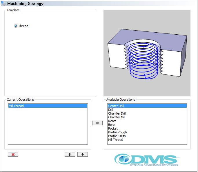Pick the Profile Rough operation

click(147, 132)
